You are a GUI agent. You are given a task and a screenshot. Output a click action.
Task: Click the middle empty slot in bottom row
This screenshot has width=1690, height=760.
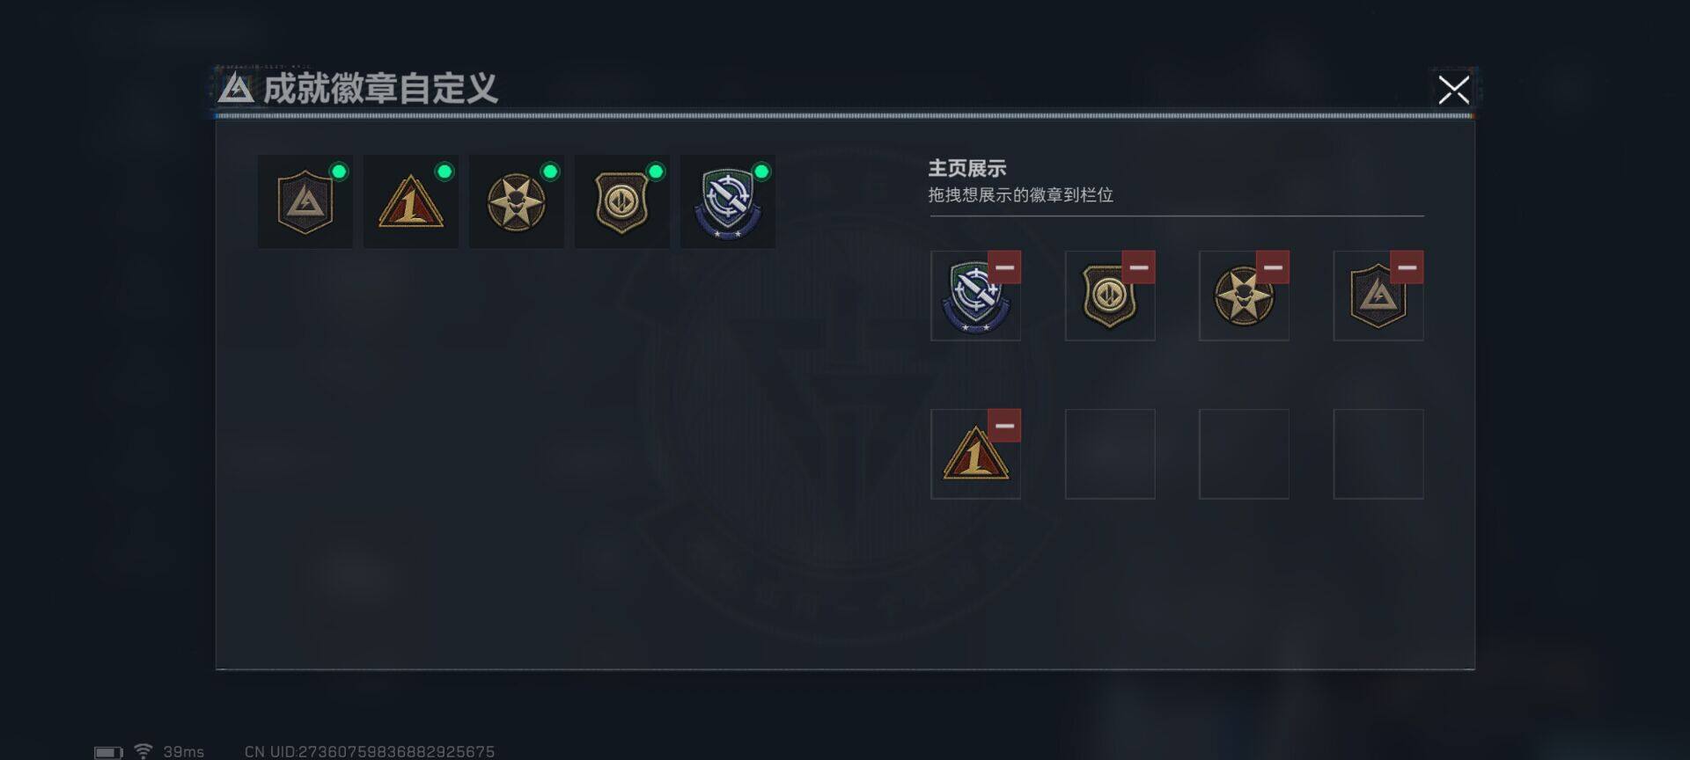(x=1244, y=455)
